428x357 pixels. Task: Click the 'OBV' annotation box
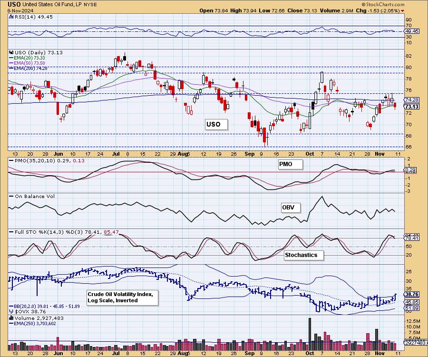291,208
